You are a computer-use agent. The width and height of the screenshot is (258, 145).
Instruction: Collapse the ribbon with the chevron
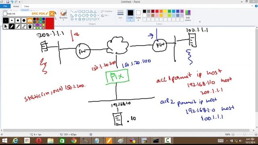[x=252, y=6]
